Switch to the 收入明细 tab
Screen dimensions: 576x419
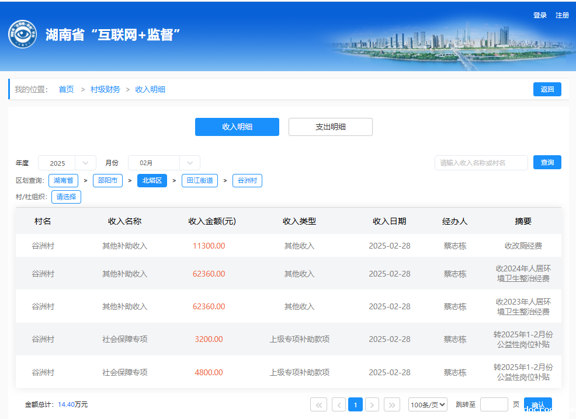[x=237, y=127]
